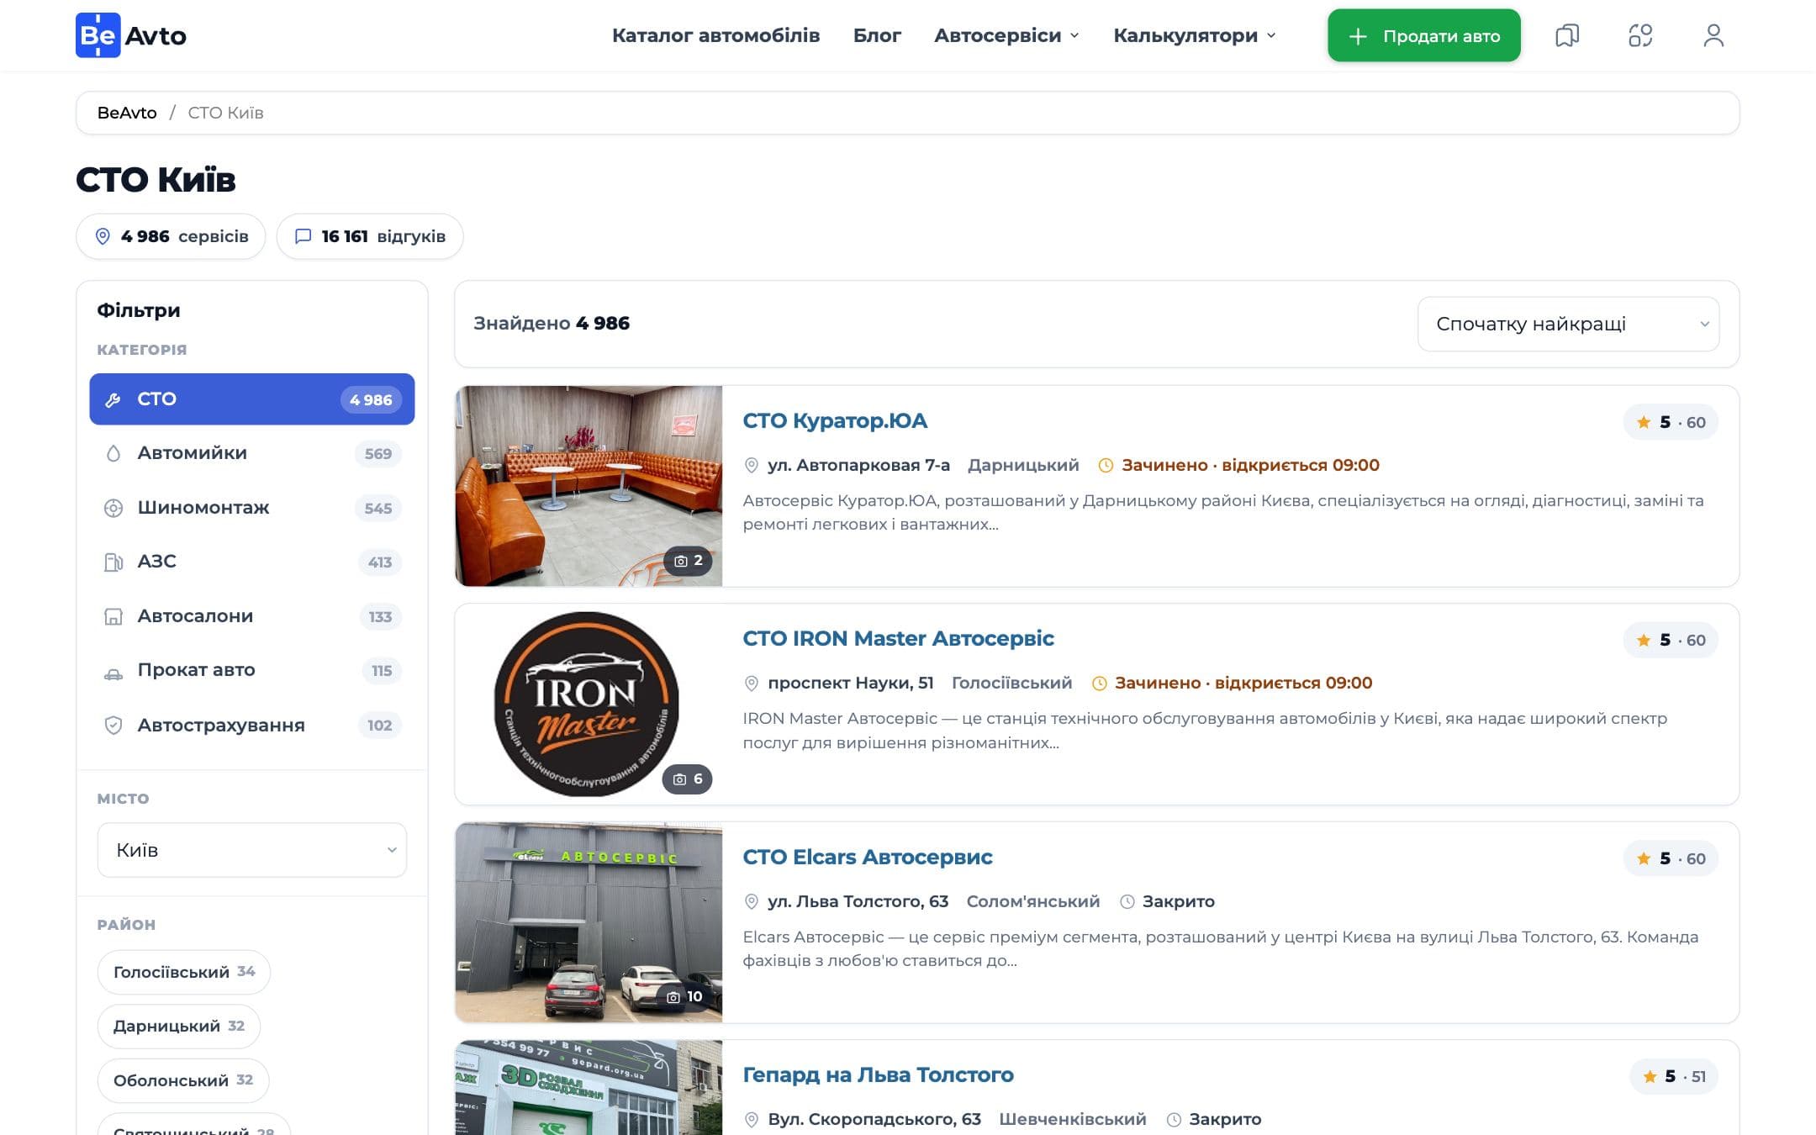Image resolution: width=1816 pixels, height=1135 pixels.
Task: Click the droplet icon beside Автомийки
Action: point(113,454)
